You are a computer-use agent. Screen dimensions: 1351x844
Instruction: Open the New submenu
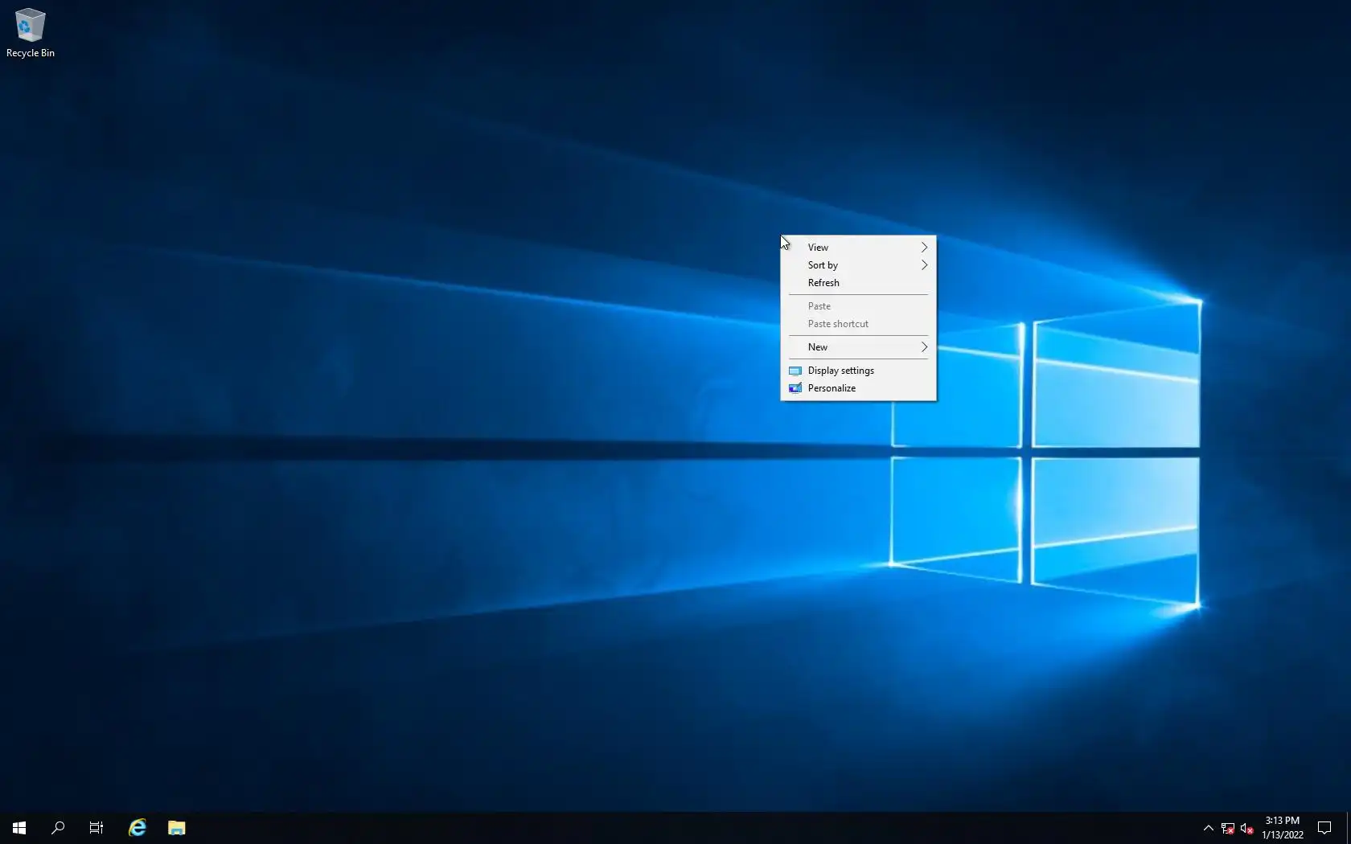(858, 347)
